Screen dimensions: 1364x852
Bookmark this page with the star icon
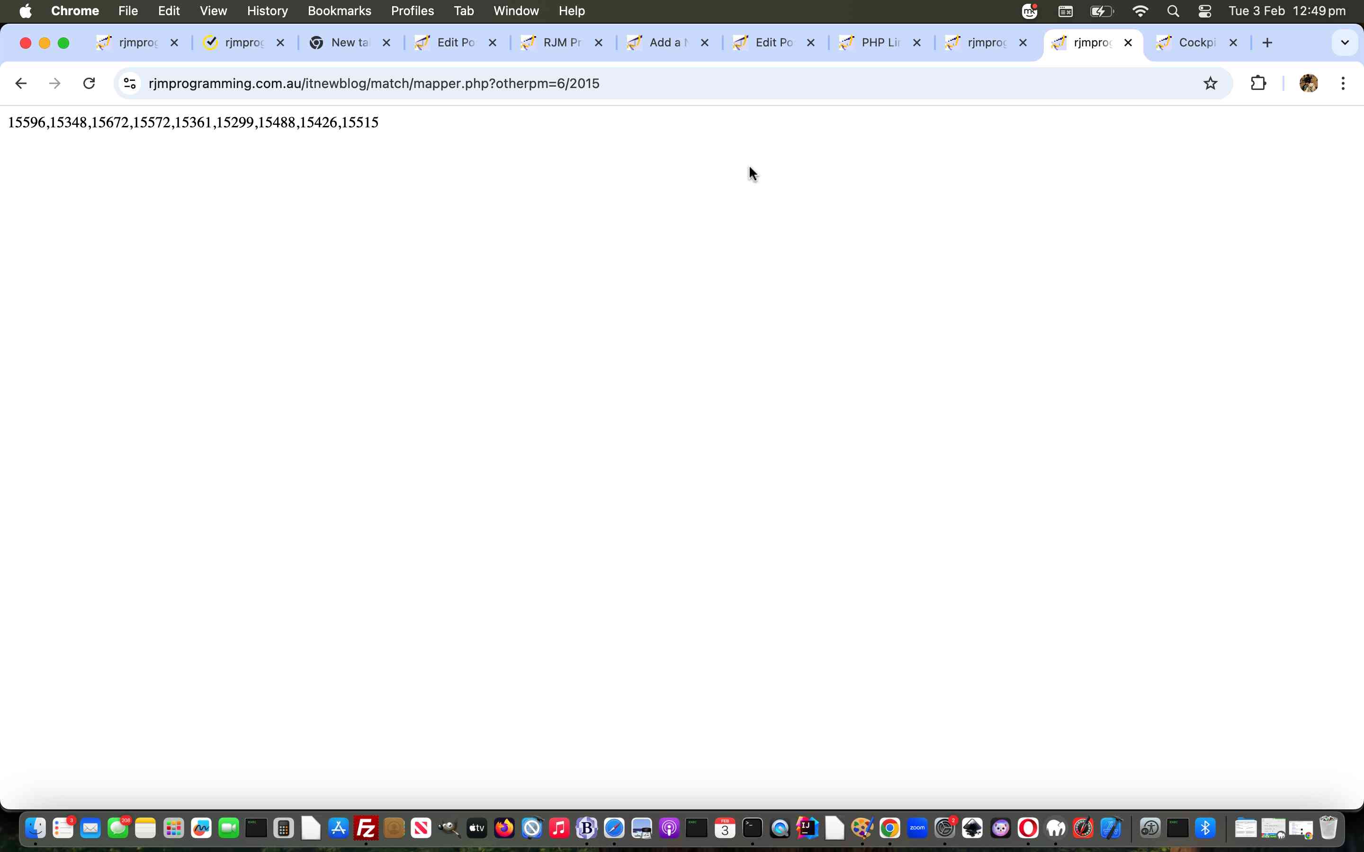coord(1210,83)
